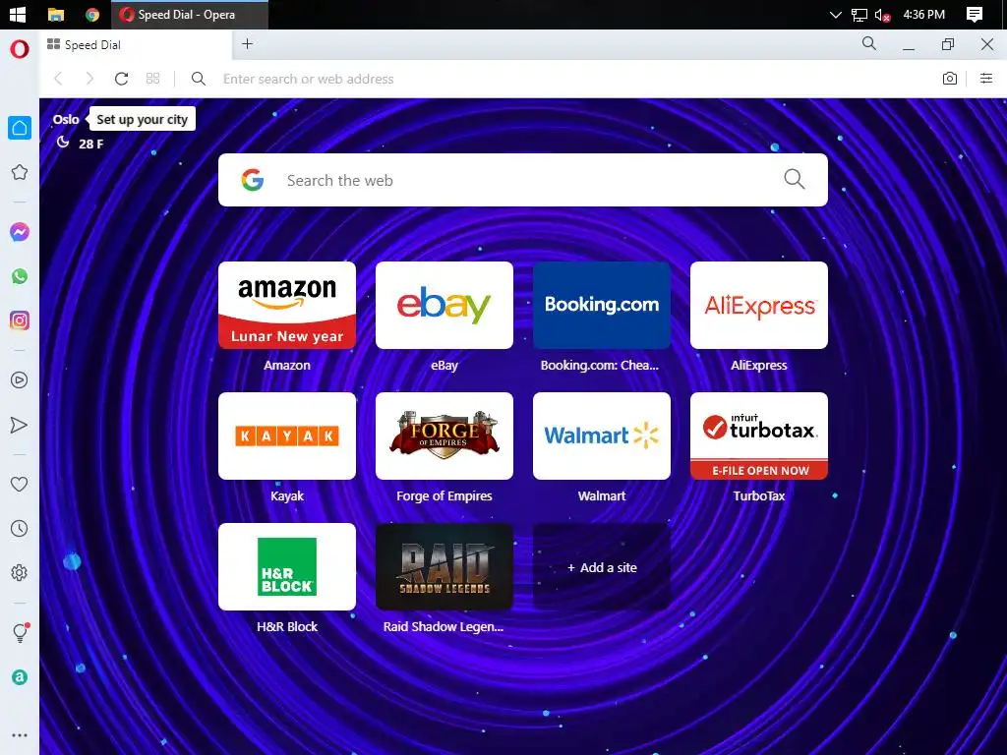Open My Flow arrow icon in sidebar

[x=20, y=425]
